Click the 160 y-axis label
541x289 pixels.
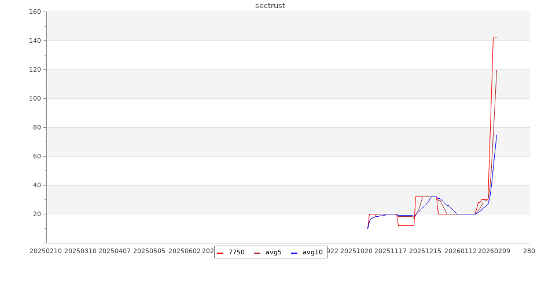34,12
